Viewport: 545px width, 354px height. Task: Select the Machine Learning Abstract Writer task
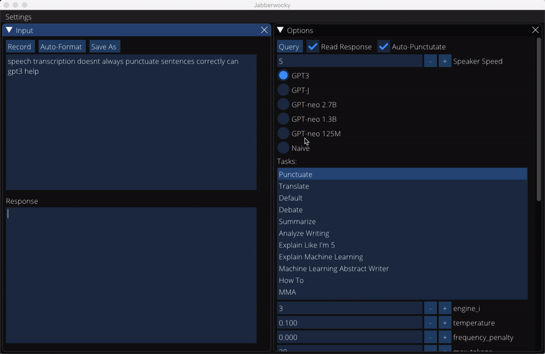pos(402,269)
